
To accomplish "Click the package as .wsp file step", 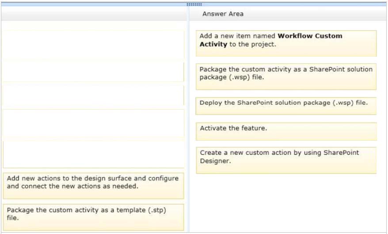I will pos(286,77).
